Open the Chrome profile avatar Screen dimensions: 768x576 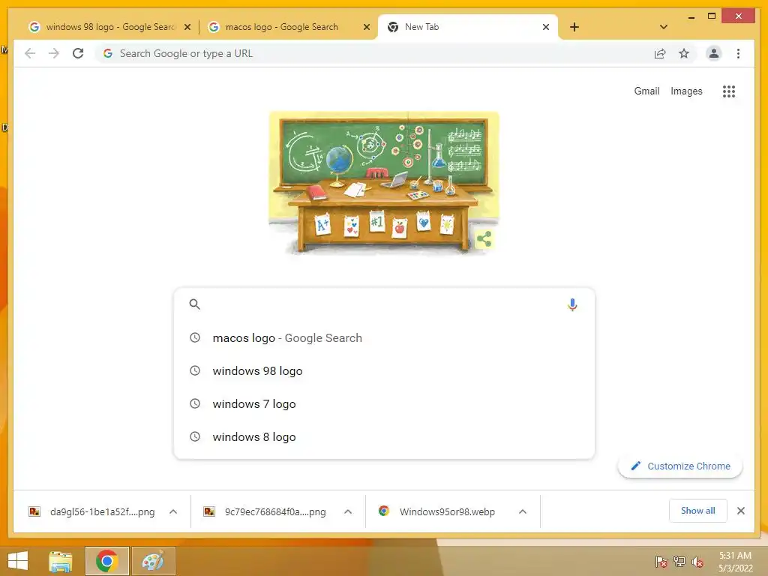point(714,53)
